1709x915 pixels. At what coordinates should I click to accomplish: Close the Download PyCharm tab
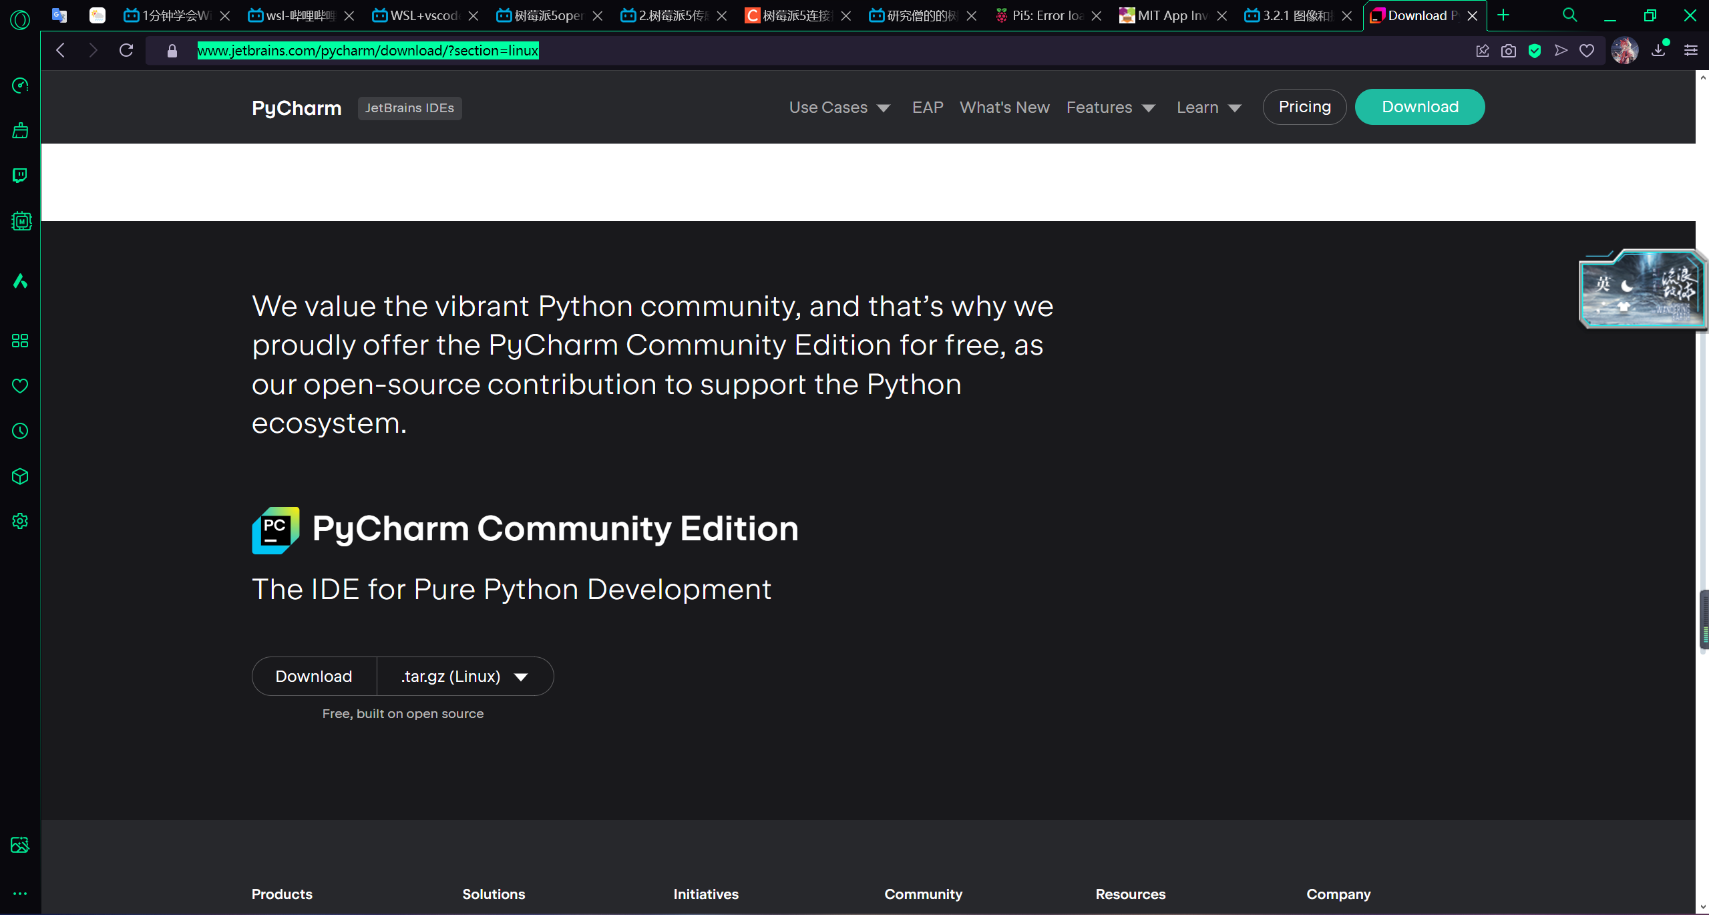coord(1473,15)
